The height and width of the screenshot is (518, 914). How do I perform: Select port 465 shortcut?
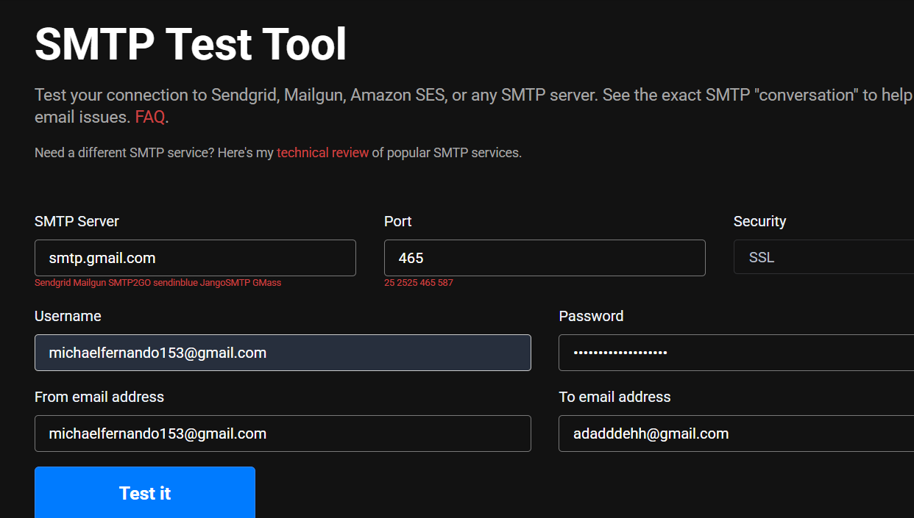pos(428,283)
